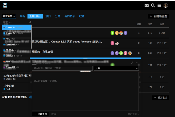Open the messages envelope icon
This screenshot has width=175, height=117.
[147, 5]
